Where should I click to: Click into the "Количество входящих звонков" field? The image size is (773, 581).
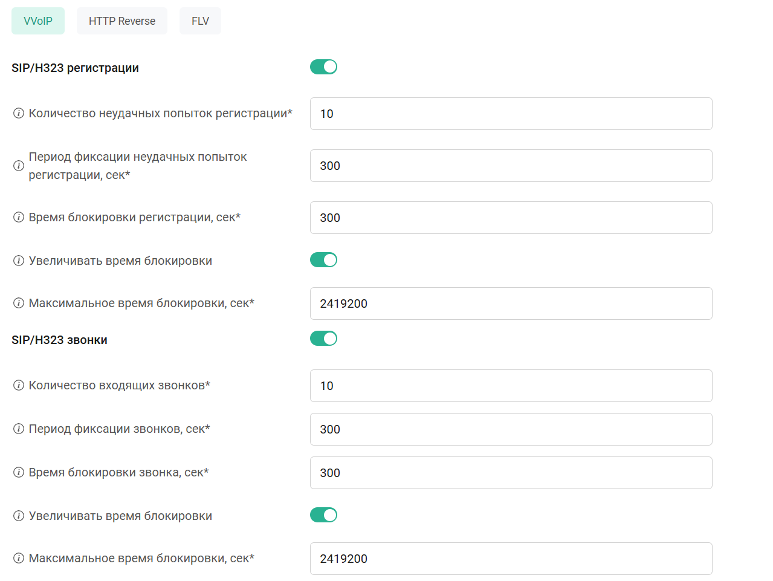pyautogui.click(x=511, y=386)
